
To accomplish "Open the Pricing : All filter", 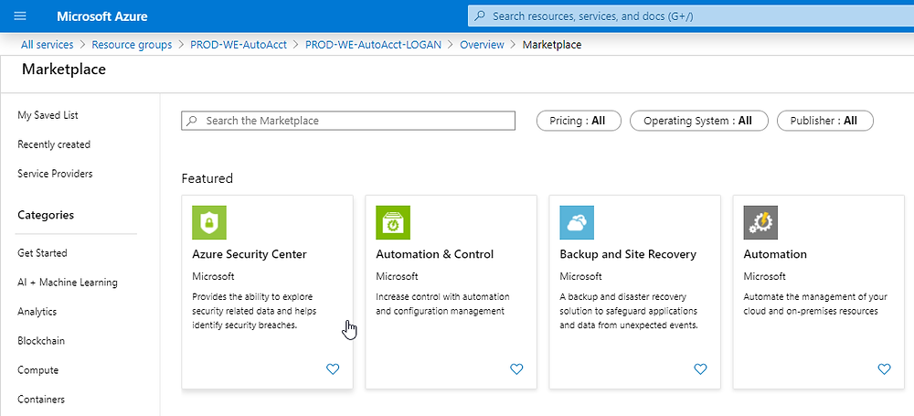I will coord(579,121).
